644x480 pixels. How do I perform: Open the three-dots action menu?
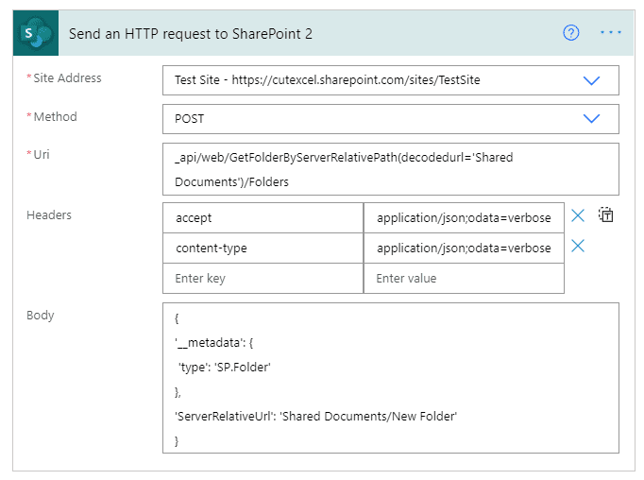pos(611,32)
